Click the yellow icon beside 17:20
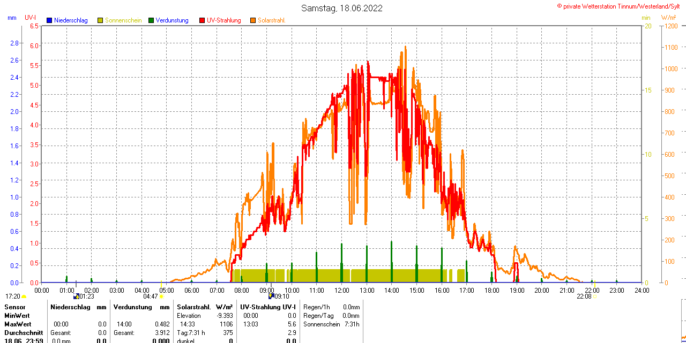 pyautogui.click(x=24, y=296)
